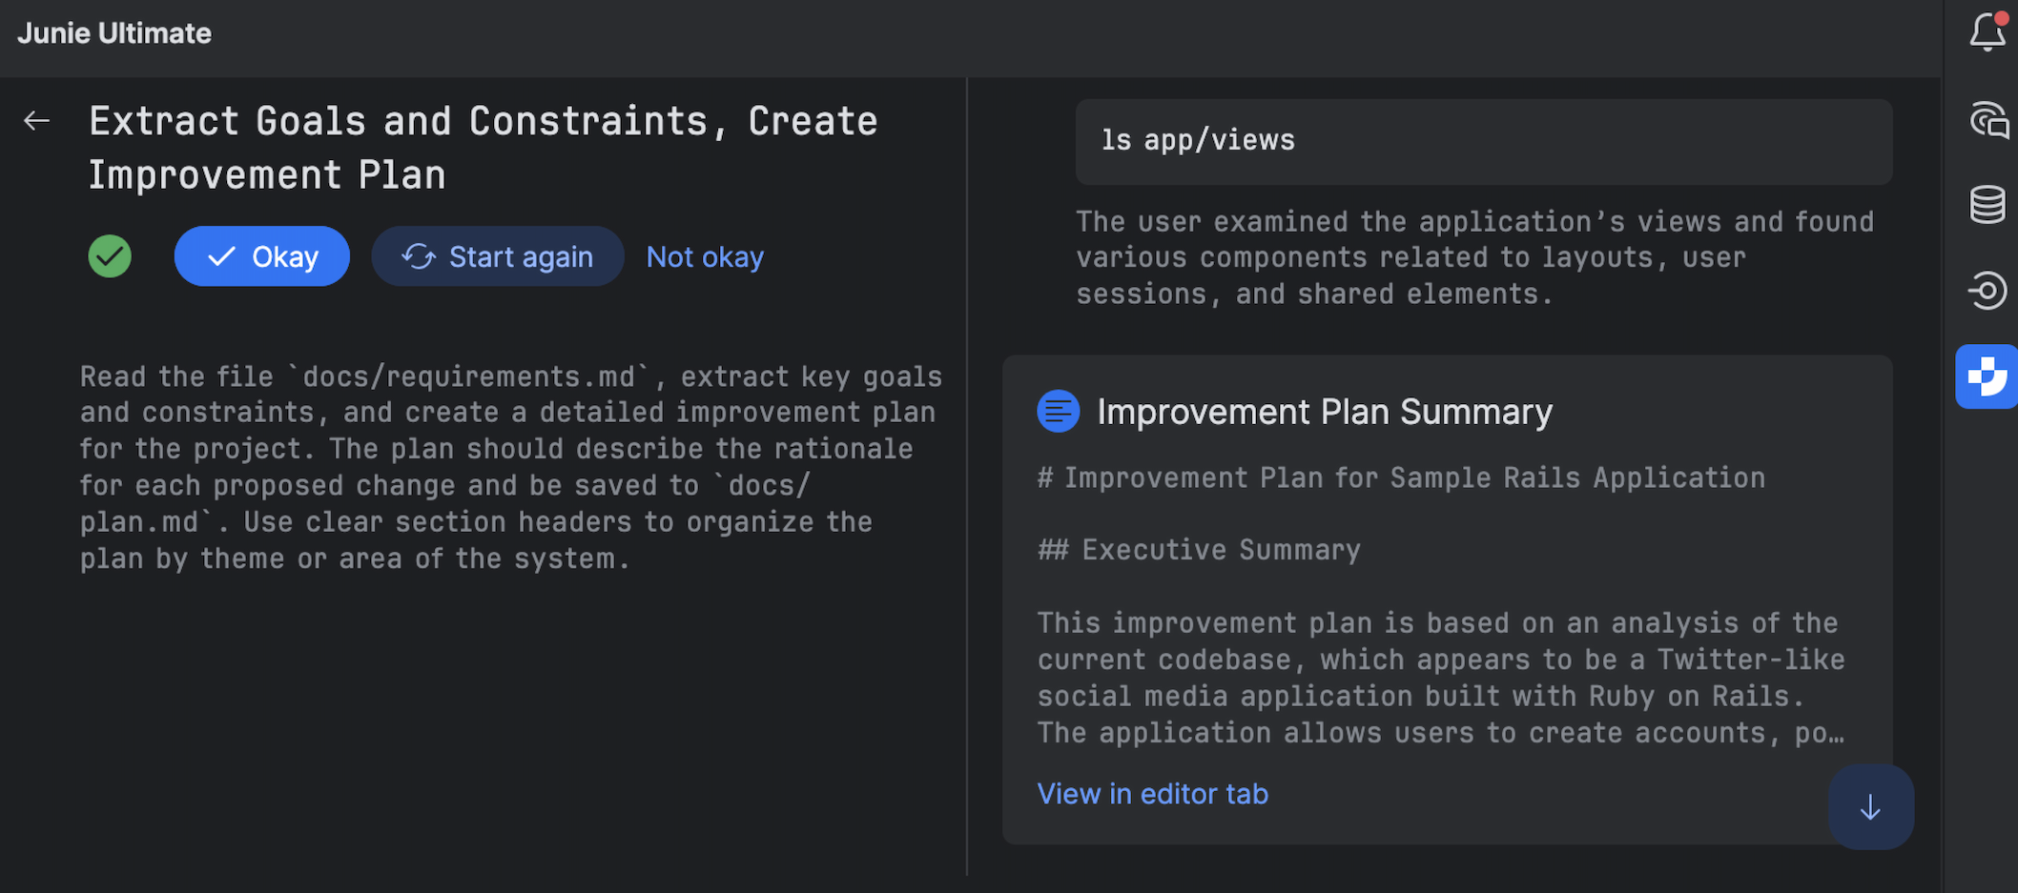Viewport: 2018px width, 893px height.
Task: Open the Database tool window
Action: pyautogui.click(x=1987, y=204)
